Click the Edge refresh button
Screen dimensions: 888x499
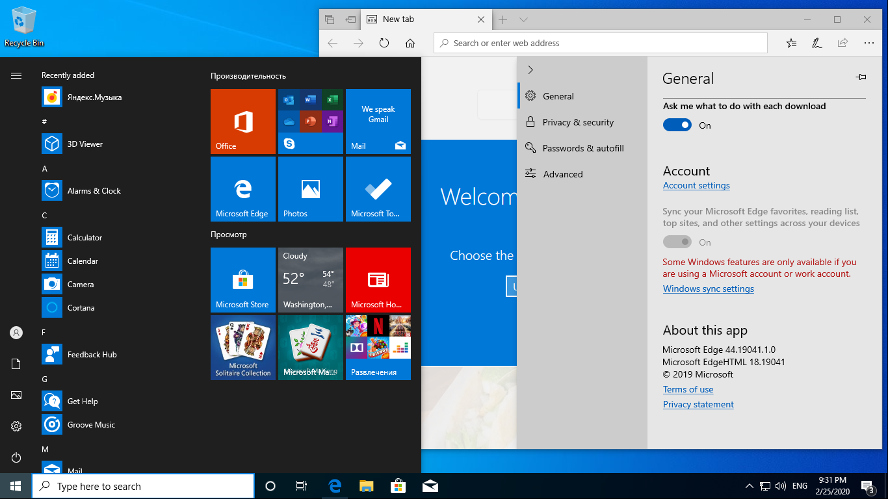tap(384, 43)
